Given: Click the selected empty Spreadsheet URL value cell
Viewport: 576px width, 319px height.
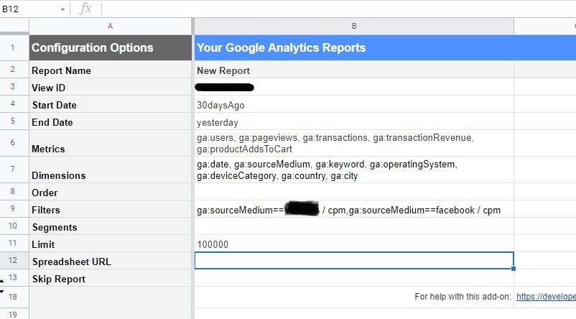Looking at the screenshot, I should (x=354, y=261).
